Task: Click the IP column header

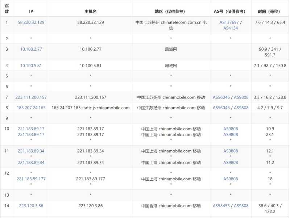Action: (31, 11)
